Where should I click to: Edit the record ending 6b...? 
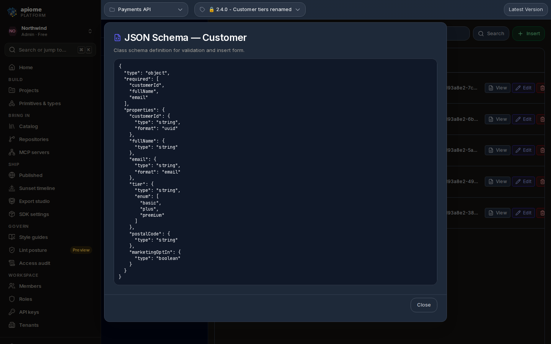pos(523,119)
